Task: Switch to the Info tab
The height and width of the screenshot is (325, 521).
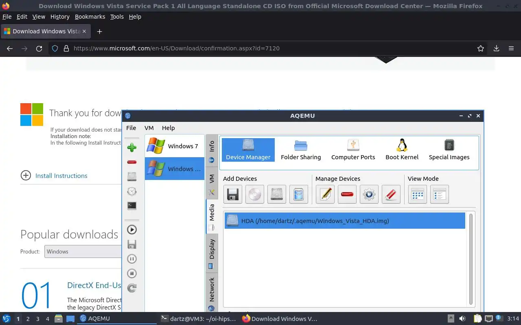Action: (x=212, y=150)
